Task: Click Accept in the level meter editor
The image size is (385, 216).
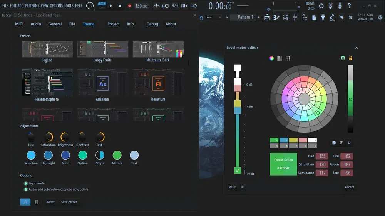Action: [x=350, y=187]
